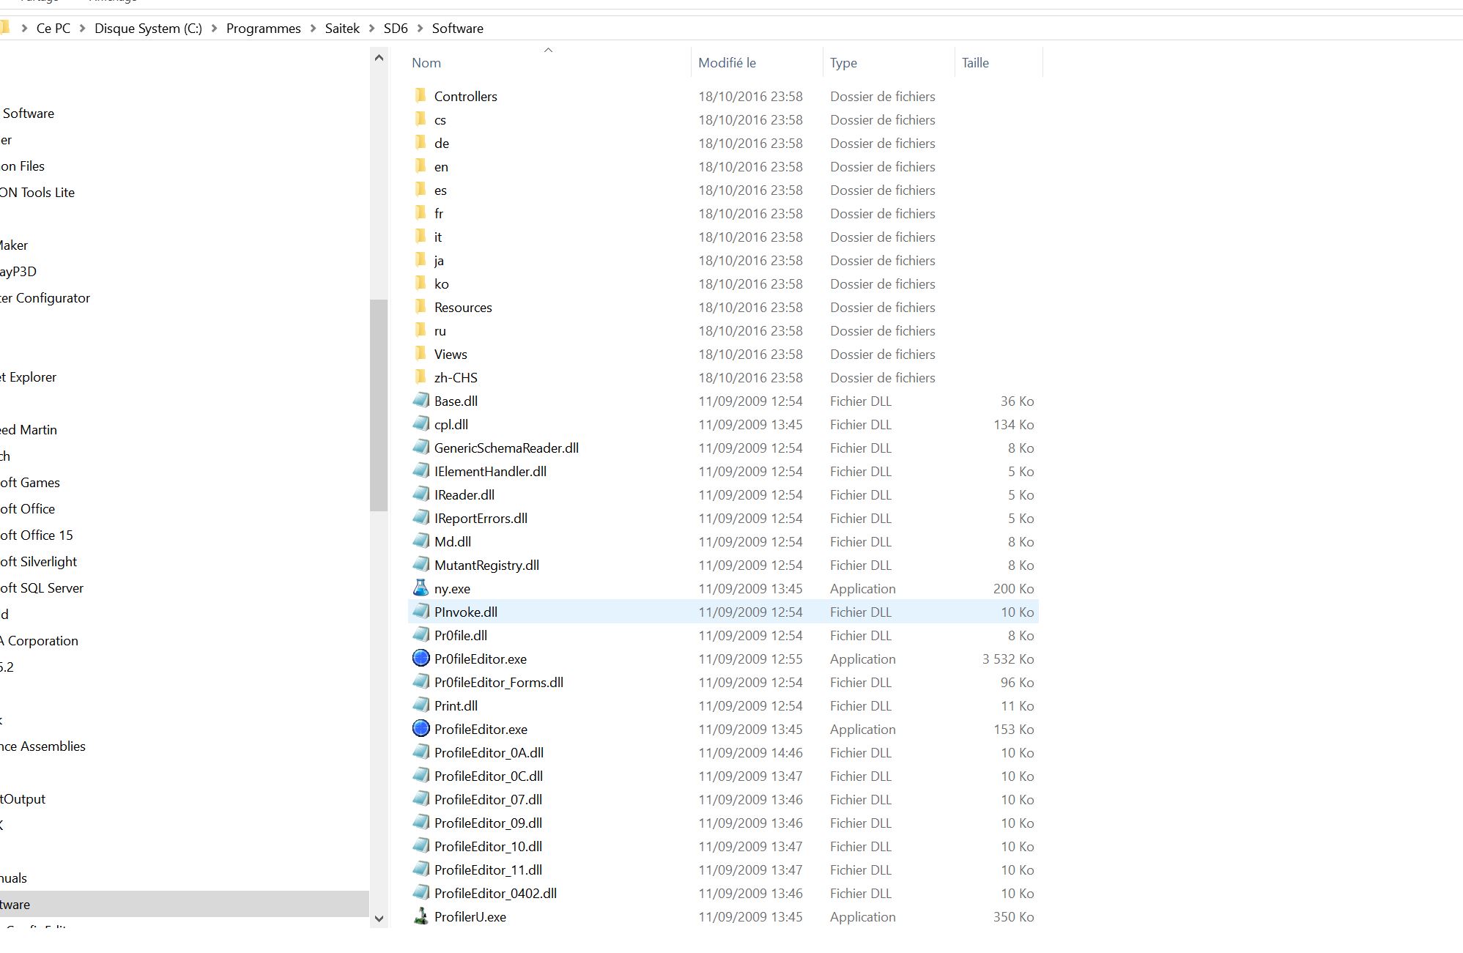Click the GenericSchemaReader.dll file icon
The image size is (1463, 953).
coord(421,448)
